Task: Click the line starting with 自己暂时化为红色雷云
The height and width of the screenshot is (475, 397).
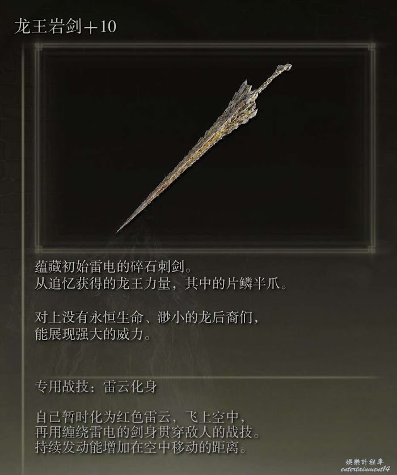Action: coord(141,417)
